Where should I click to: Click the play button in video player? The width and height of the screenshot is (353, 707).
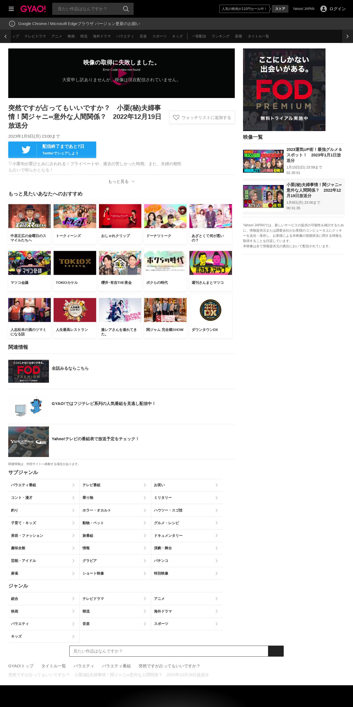122,73
